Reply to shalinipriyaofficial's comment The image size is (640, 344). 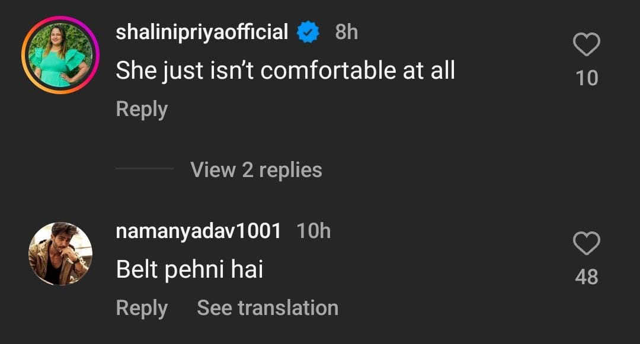tap(142, 110)
